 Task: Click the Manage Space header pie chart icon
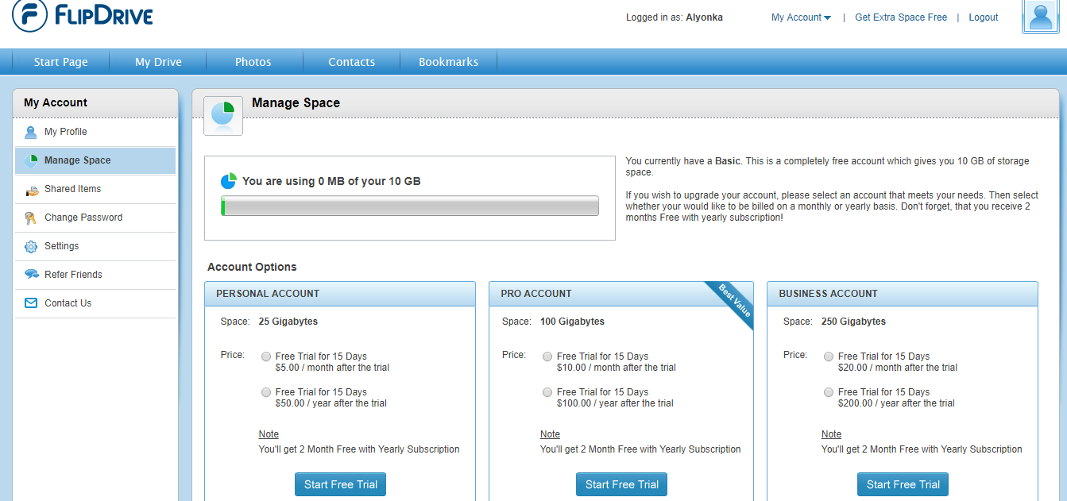(223, 116)
